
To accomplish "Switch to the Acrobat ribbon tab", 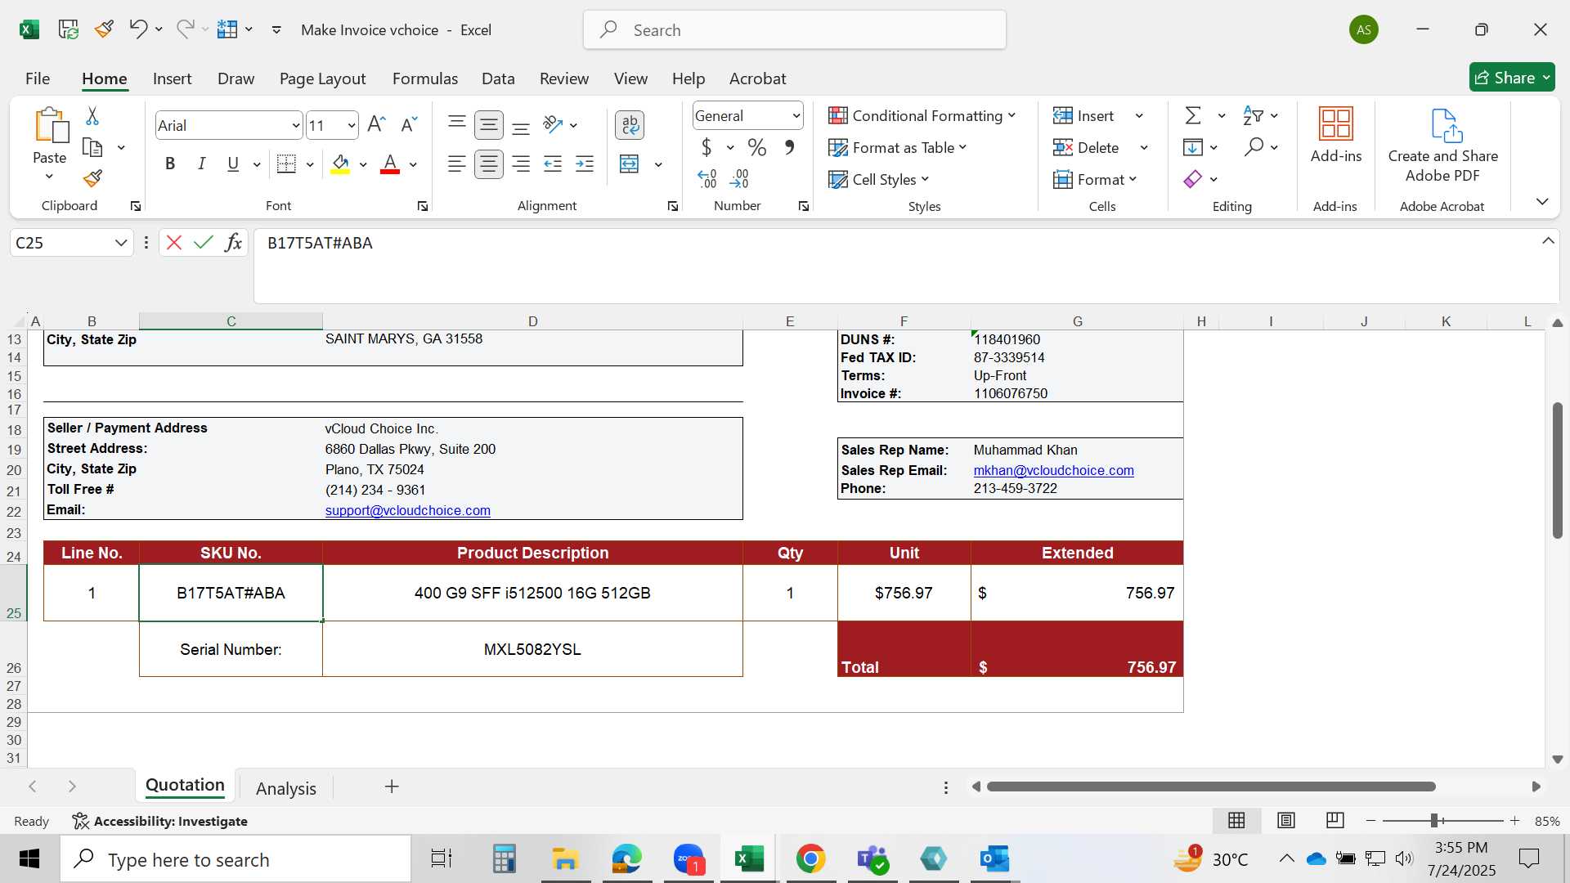I will pyautogui.click(x=757, y=78).
